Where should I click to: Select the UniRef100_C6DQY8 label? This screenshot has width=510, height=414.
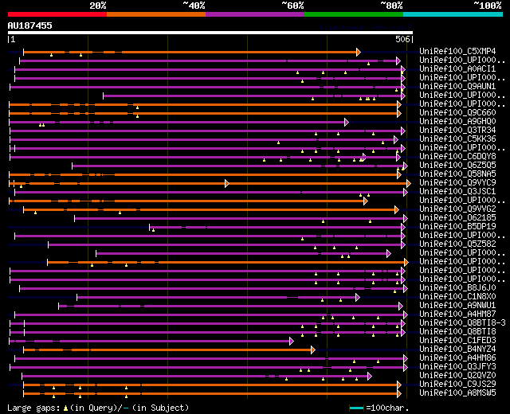[457, 157]
